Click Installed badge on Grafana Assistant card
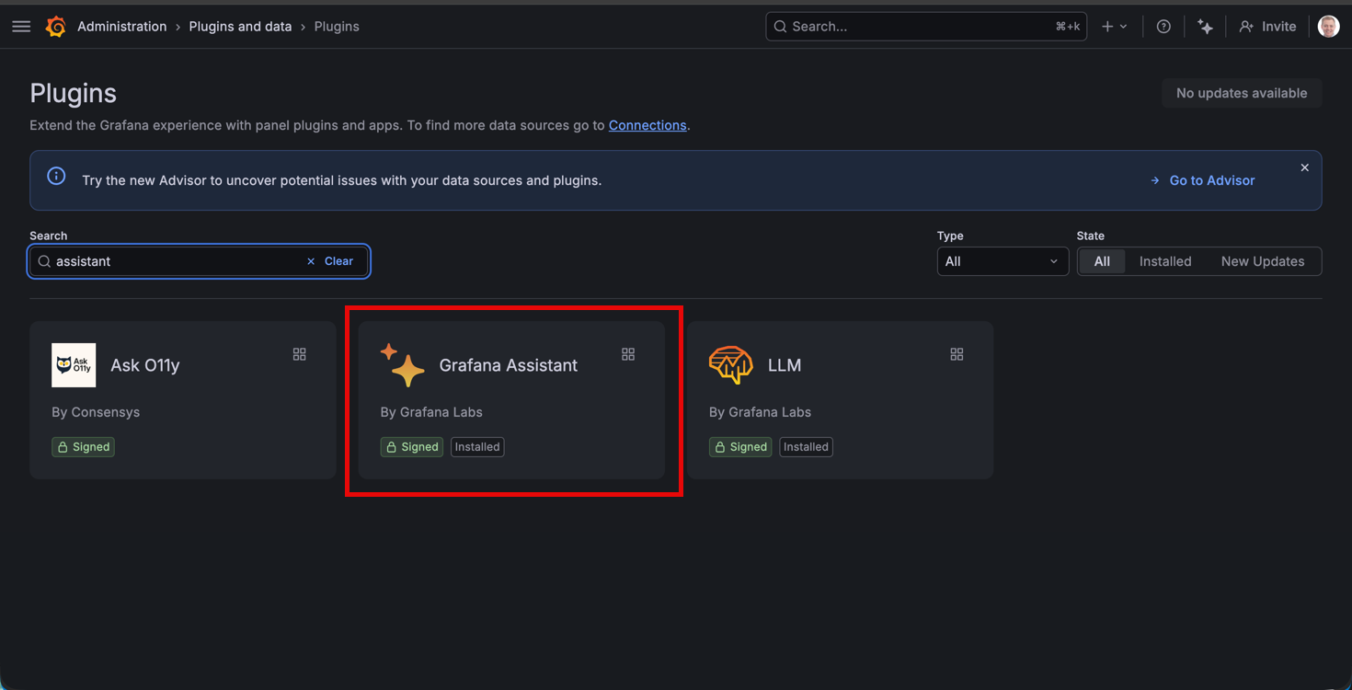The image size is (1352, 690). pos(477,447)
